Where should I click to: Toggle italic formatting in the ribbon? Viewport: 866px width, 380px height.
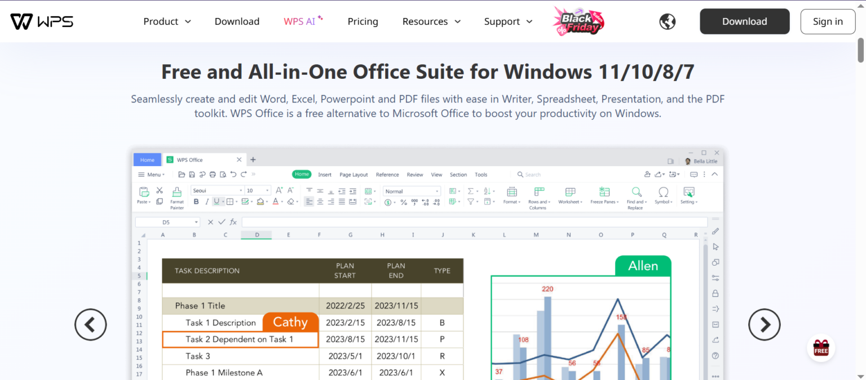(206, 202)
